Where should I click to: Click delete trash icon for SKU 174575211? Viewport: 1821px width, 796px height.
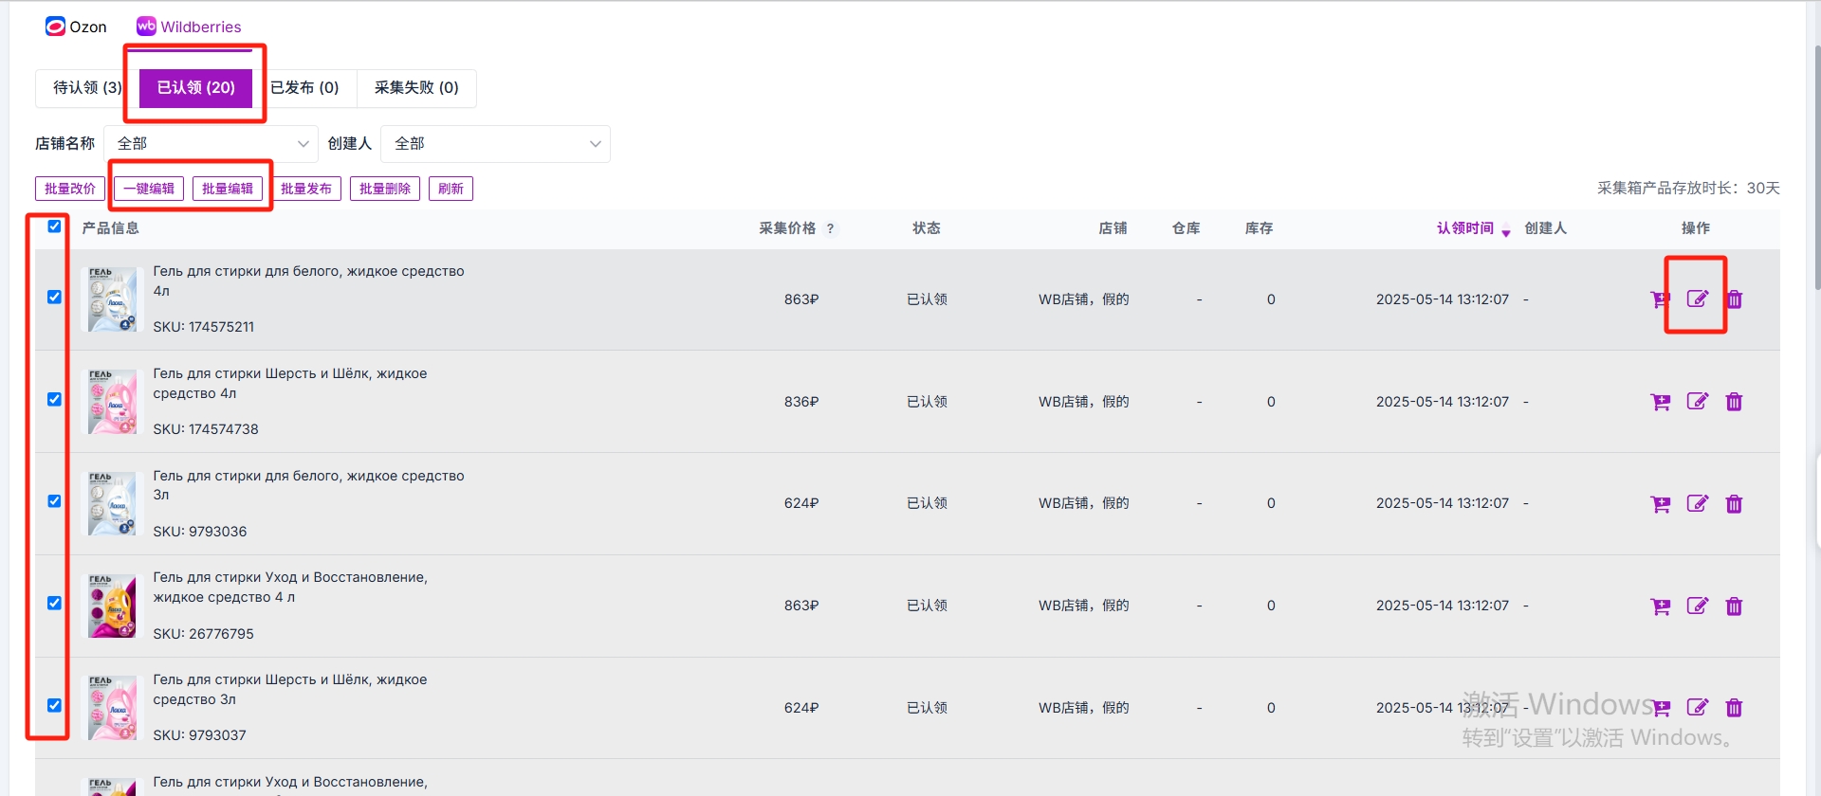[1734, 299]
